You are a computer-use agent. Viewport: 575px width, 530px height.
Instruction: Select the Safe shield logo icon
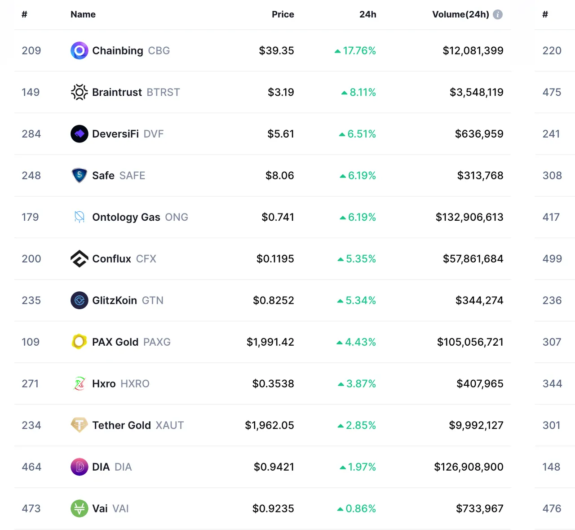point(80,175)
